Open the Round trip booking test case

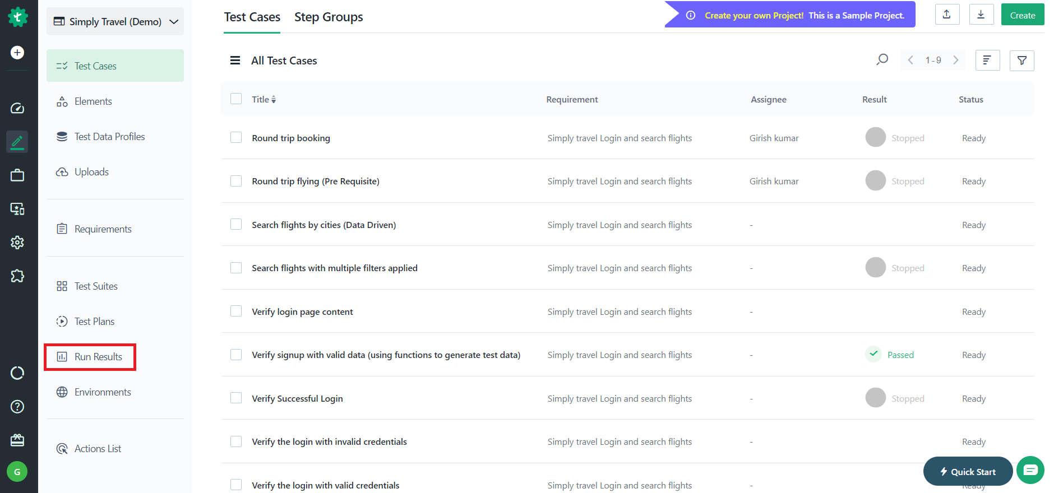tap(291, 138)
